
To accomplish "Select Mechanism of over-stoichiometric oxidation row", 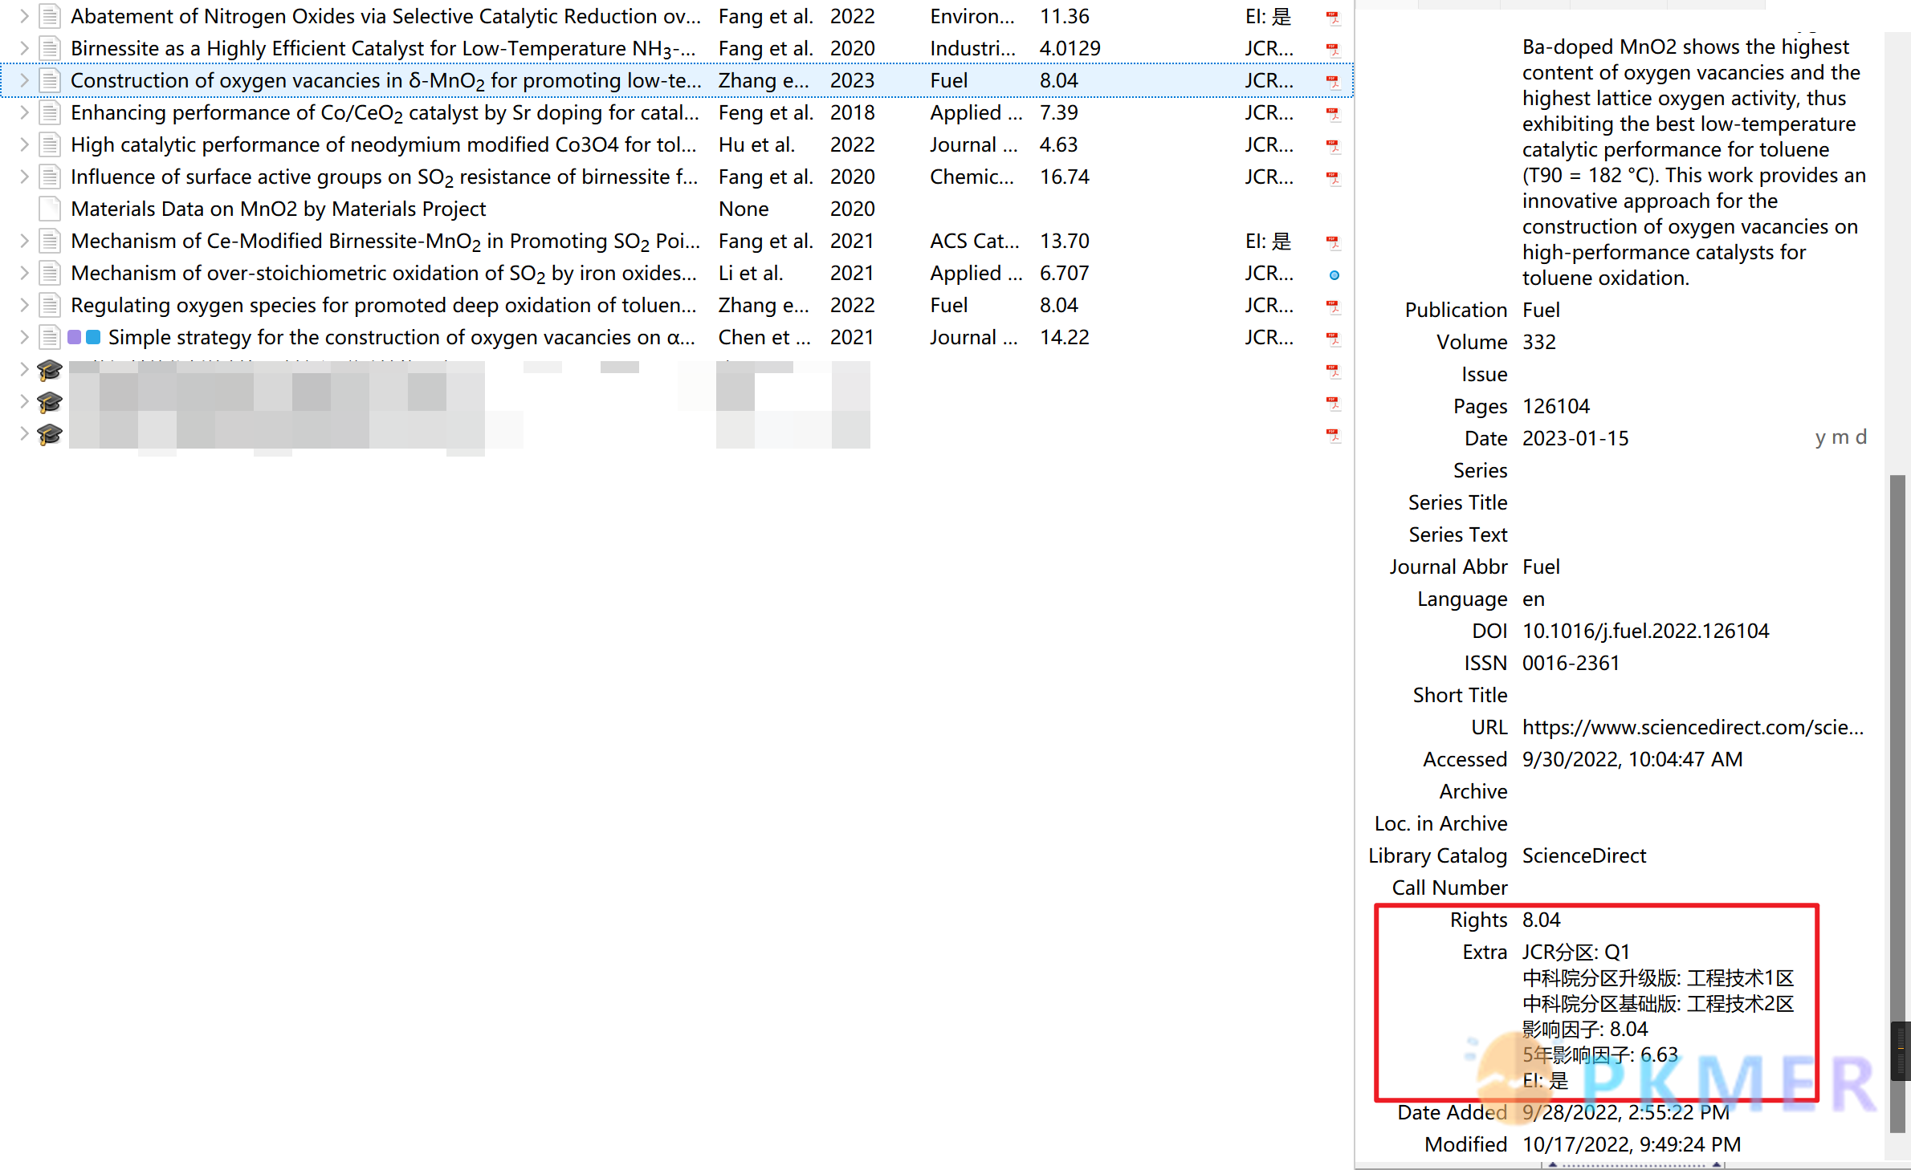I will (x=384, y=273).
